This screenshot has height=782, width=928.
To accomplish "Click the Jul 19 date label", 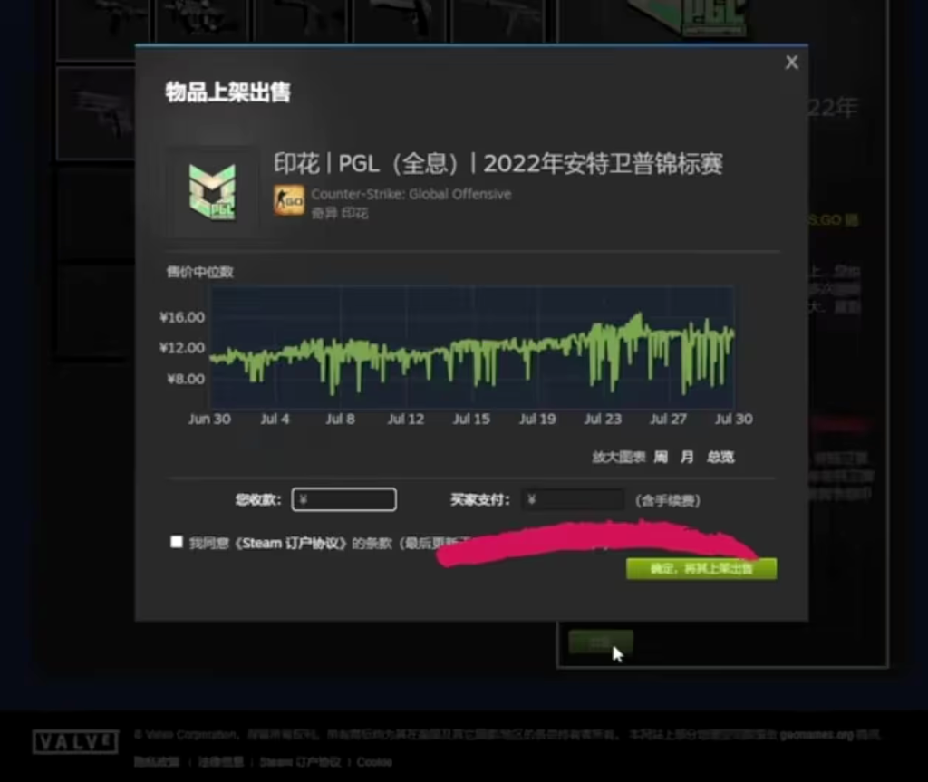I will pos(537,420).
